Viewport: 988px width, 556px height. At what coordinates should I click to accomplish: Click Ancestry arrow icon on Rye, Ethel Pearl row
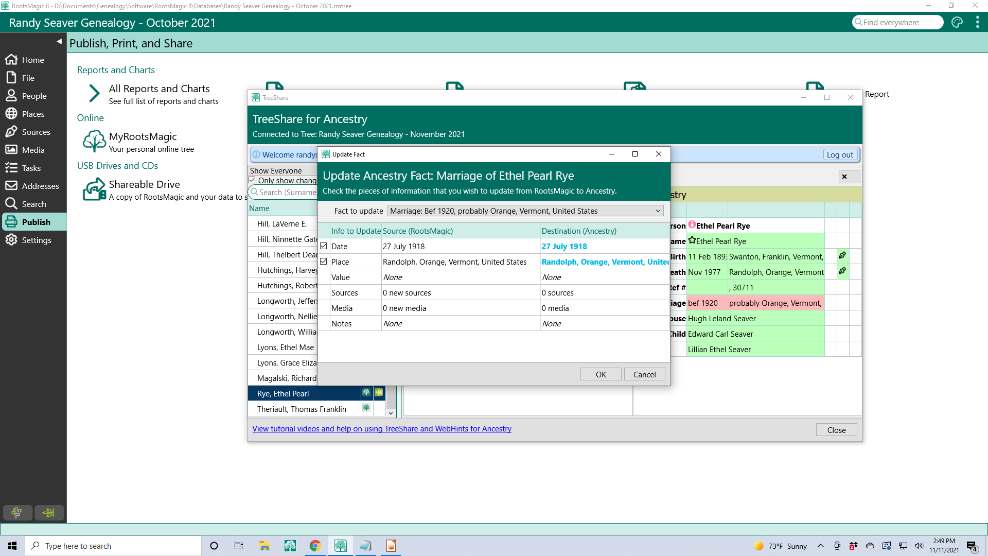pyautogui.click(x=379, y=393)
